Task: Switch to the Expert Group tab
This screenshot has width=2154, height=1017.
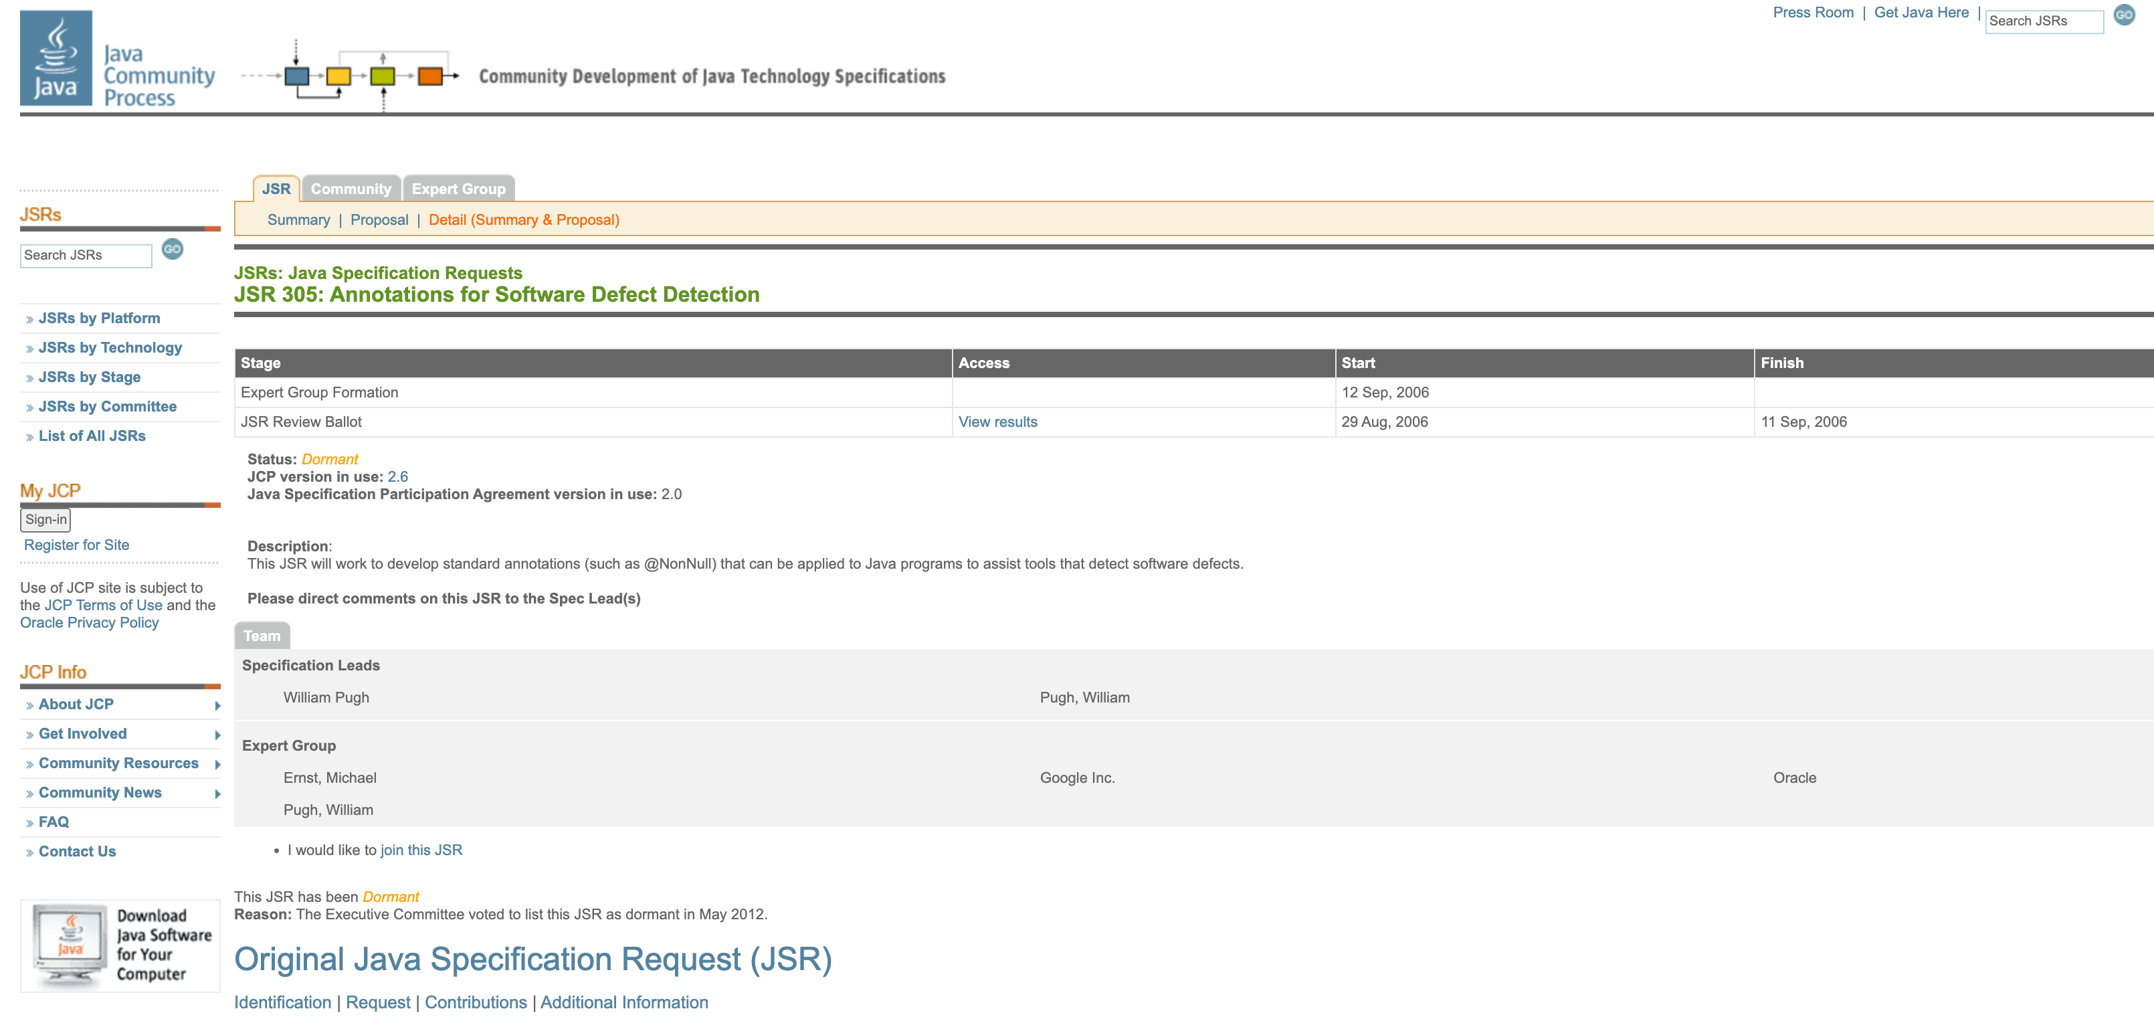Action: [458, 189]
